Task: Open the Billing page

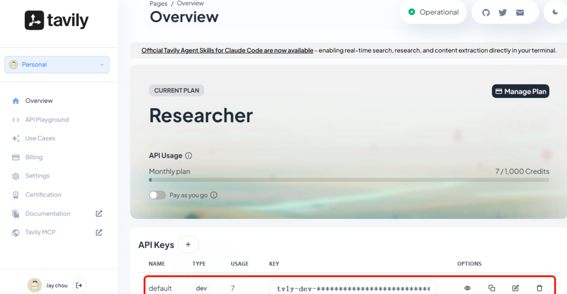Action: (x=34, y=157)
